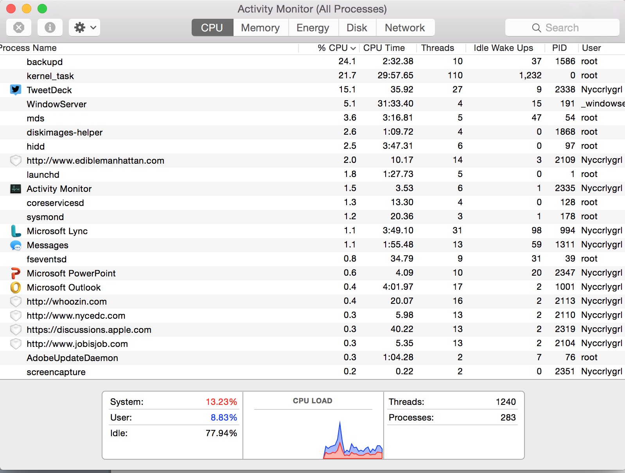
Task: Click the Inspect process info icon
Action: tap(50, 27)
